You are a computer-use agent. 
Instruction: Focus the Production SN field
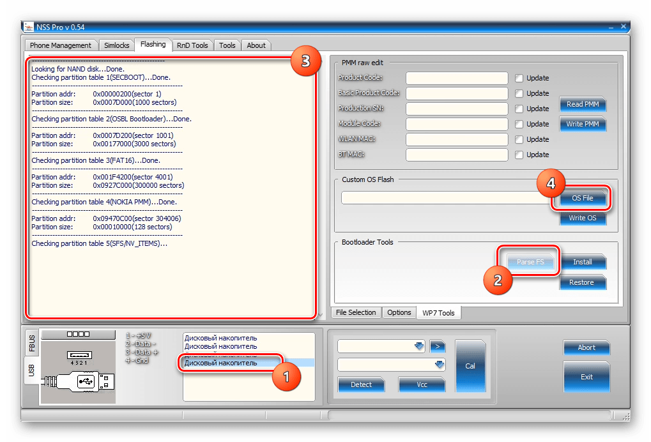pos(457,109)
